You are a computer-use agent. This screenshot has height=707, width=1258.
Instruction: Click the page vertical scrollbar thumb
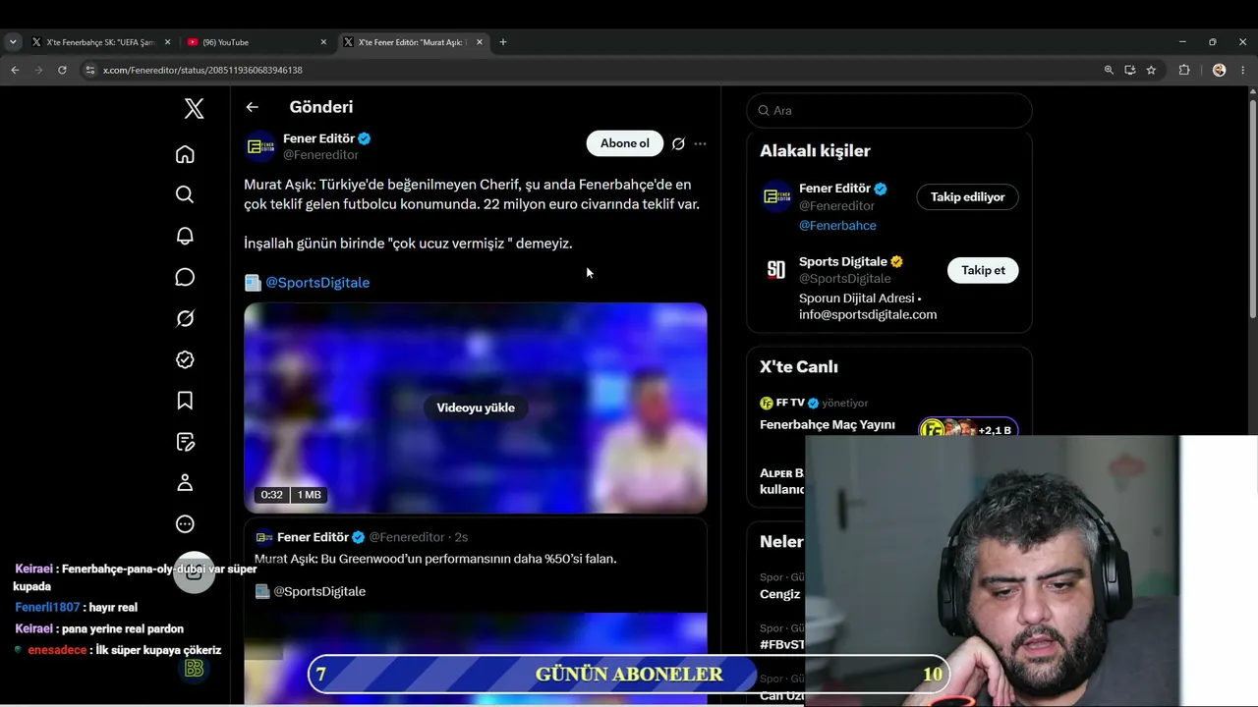coord(1253,207)
